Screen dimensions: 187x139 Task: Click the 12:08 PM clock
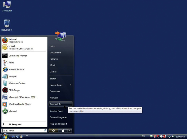coord(180,136)
